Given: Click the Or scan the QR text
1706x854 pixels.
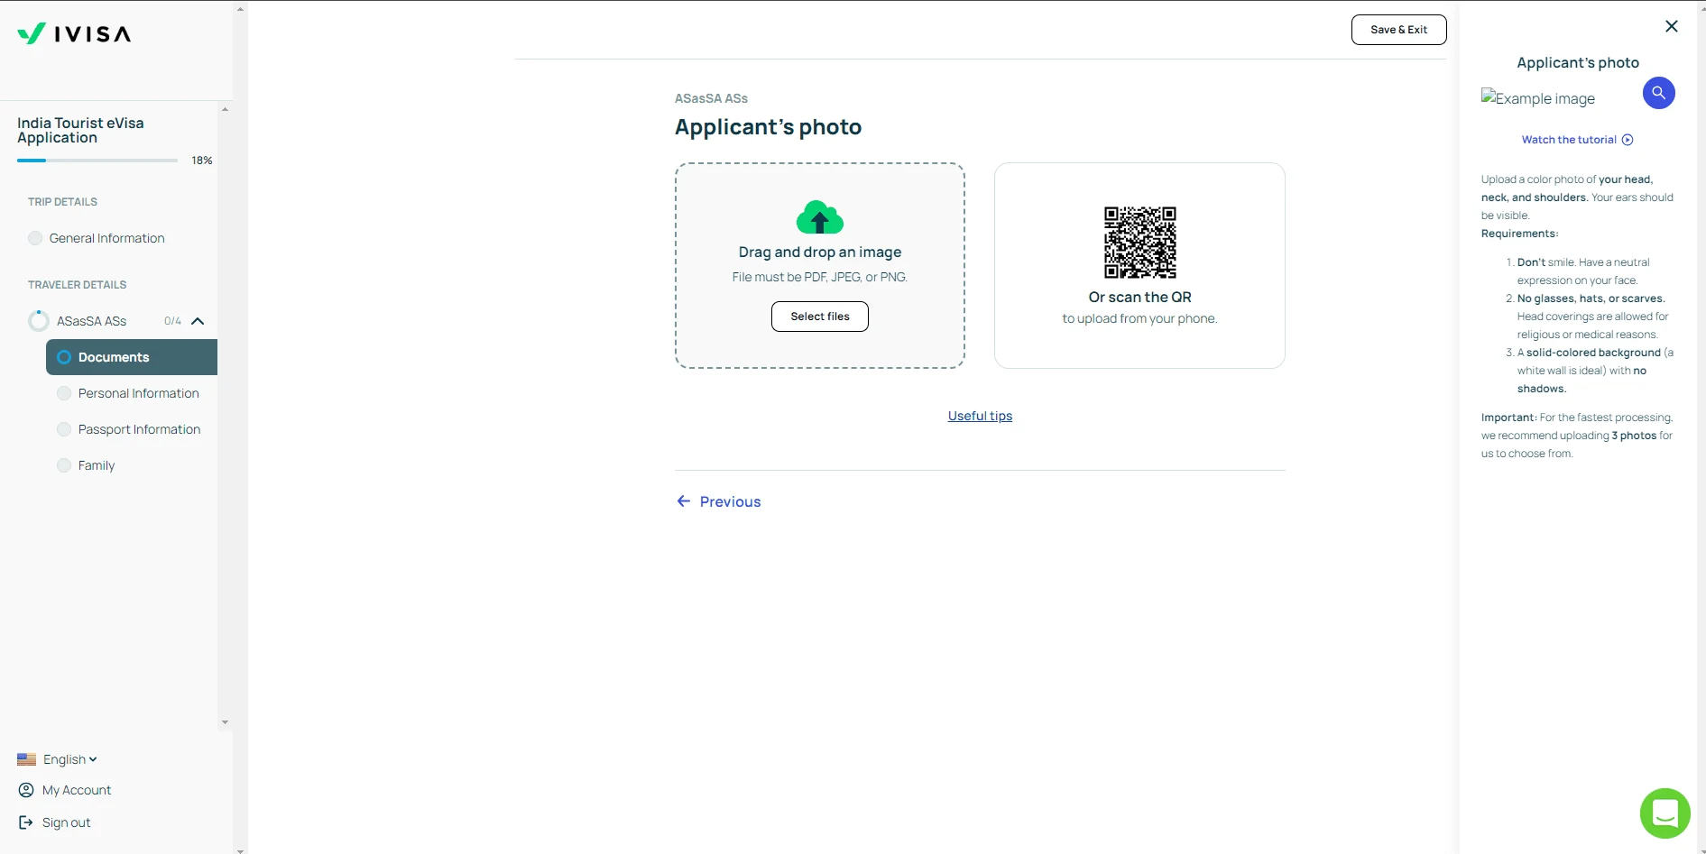Looking at the screenshot, I should pos(1140,298).
